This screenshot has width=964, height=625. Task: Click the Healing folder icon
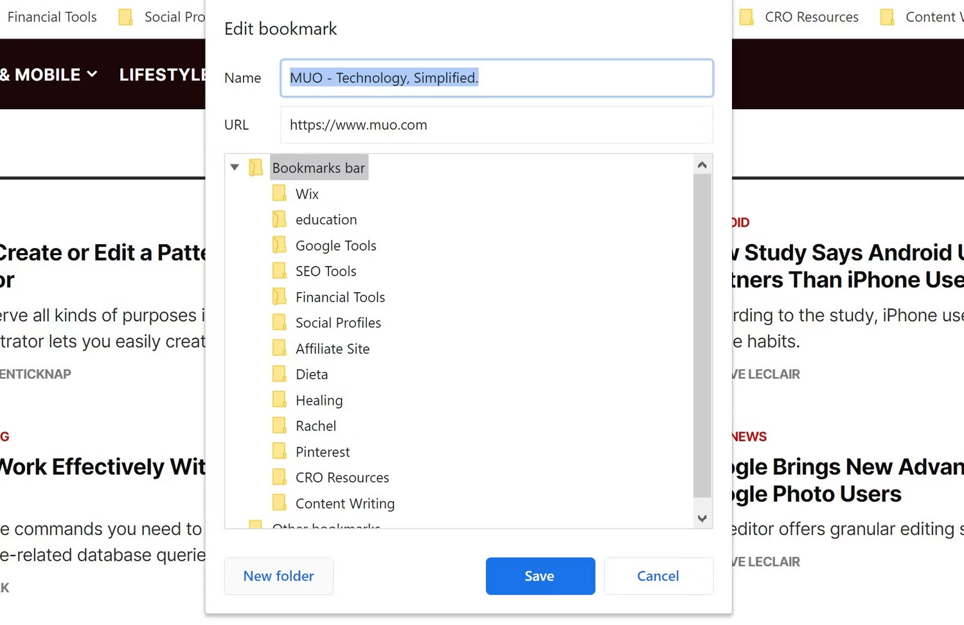coord(279,400)
